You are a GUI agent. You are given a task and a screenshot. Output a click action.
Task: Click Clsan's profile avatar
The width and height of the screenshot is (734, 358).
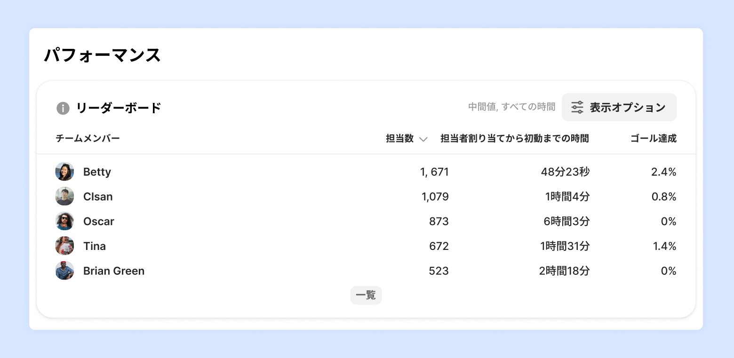(x=64, y=196)
